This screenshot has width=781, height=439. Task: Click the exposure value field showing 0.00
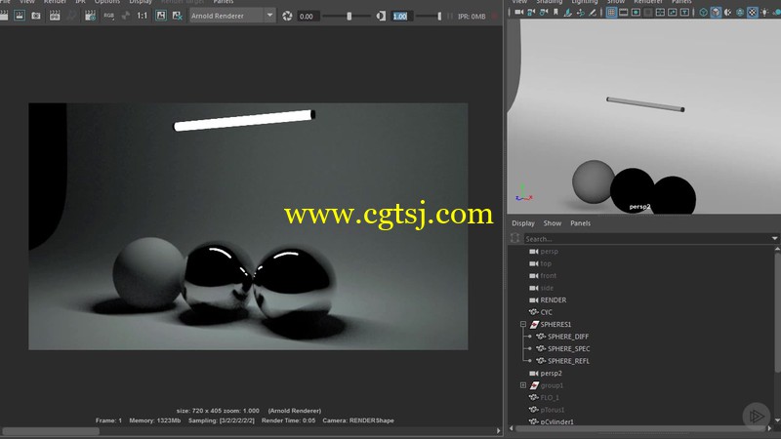point(308,17)
